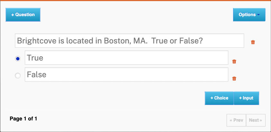271x132 pixels.
Task: Add another answer with + Choice
Action: (x=219, y=98)
